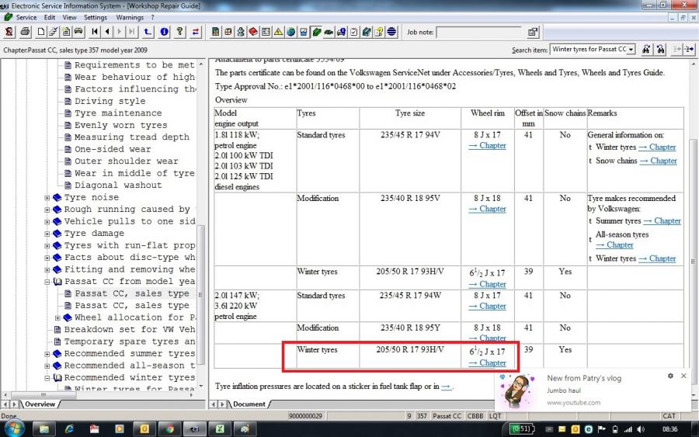Jump to first page with skip-back arrow
Image resolution: width=699 pixels, height=437 pixels.
(95, 32)
